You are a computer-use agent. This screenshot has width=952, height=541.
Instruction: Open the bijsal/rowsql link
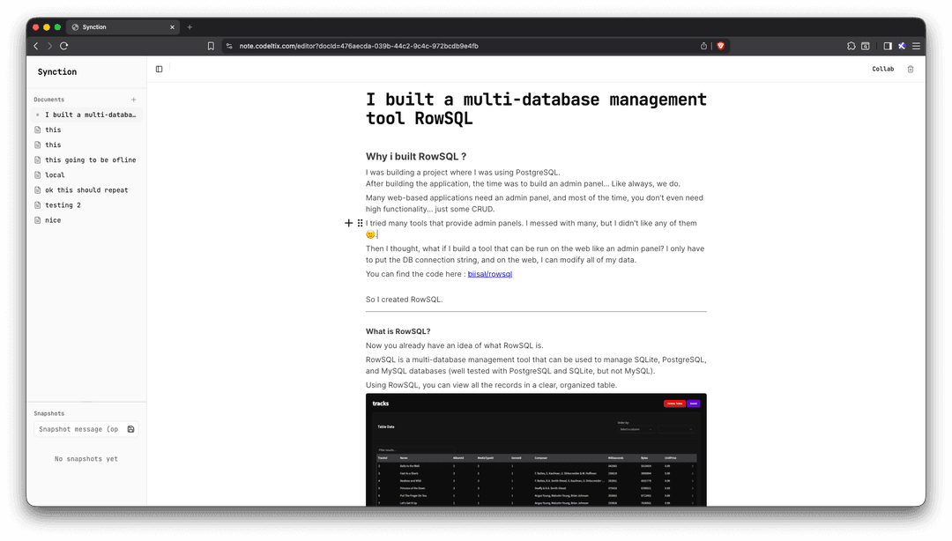tap(490, 274)
